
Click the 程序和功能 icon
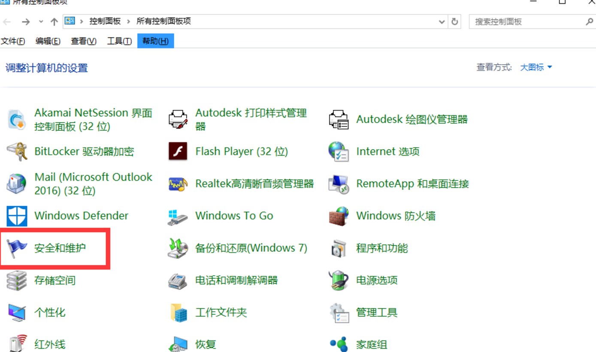point(339,248)
